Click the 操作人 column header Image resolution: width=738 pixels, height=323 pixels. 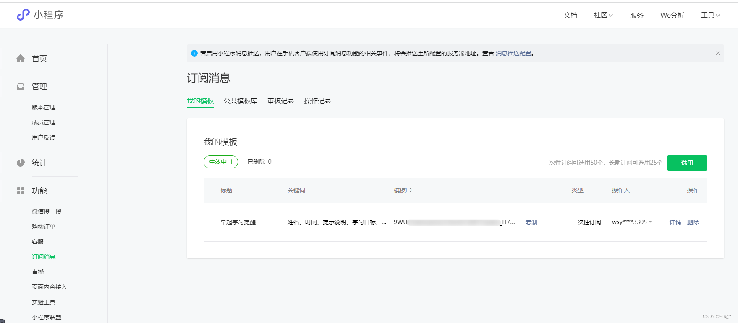coord(621,190)
